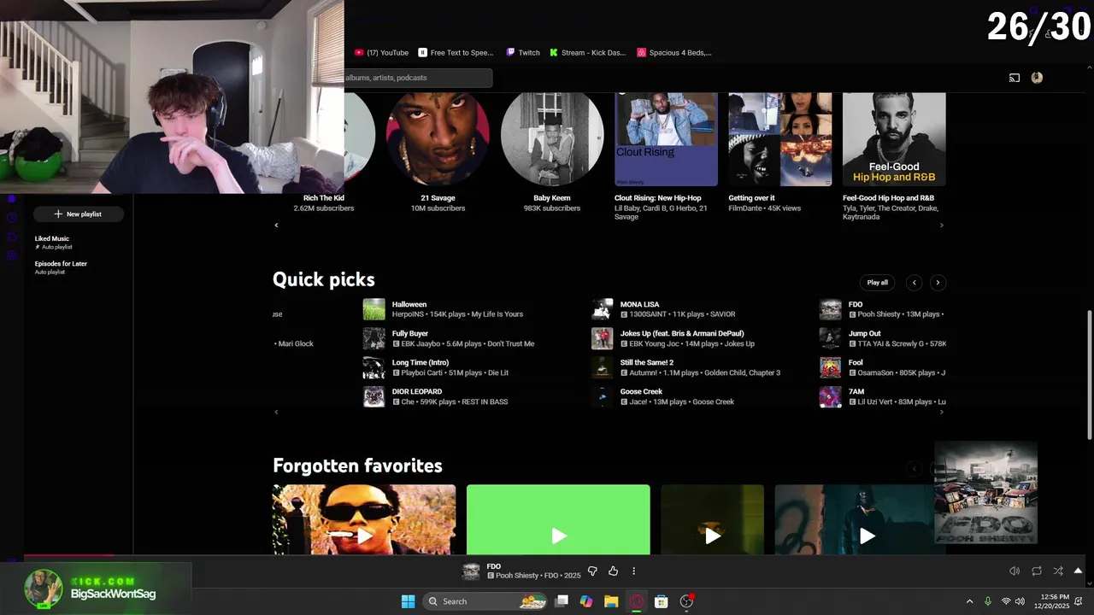Viewport: 1094px width, 615px height.
Task: Open Microsoft Store from taskbar
Action: click(661, 601)
